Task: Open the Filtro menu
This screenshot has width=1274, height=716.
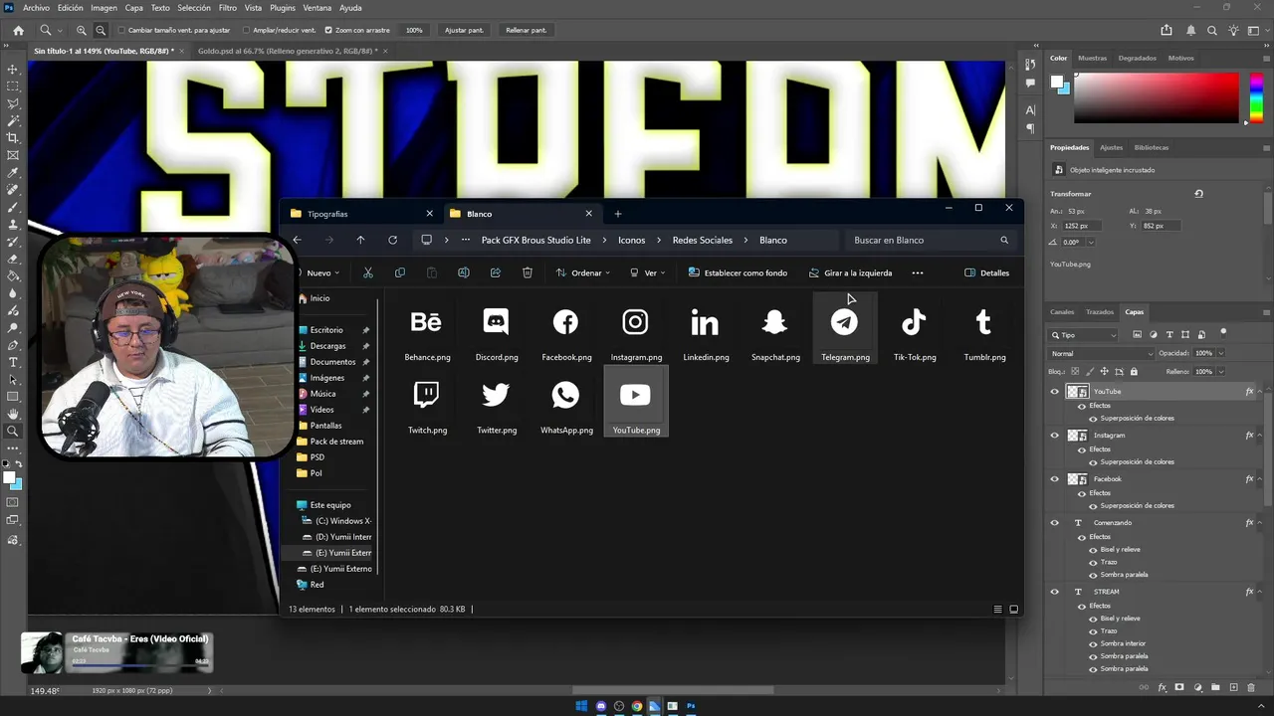Action: pos(227,8)
